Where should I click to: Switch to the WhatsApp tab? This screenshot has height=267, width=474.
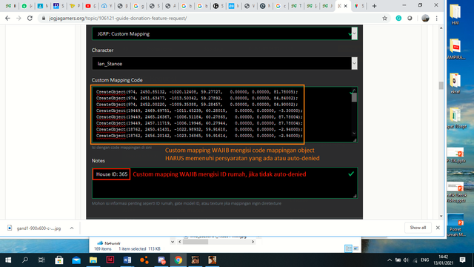[24, 6]
